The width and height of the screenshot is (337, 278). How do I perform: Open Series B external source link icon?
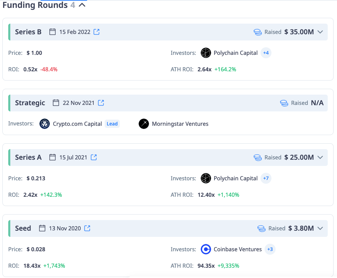[x=96, y=32]
